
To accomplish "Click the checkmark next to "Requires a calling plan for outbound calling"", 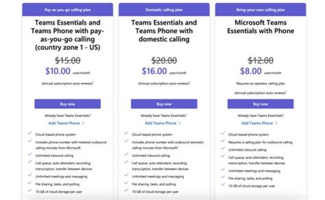I will [x=223, y=141].
